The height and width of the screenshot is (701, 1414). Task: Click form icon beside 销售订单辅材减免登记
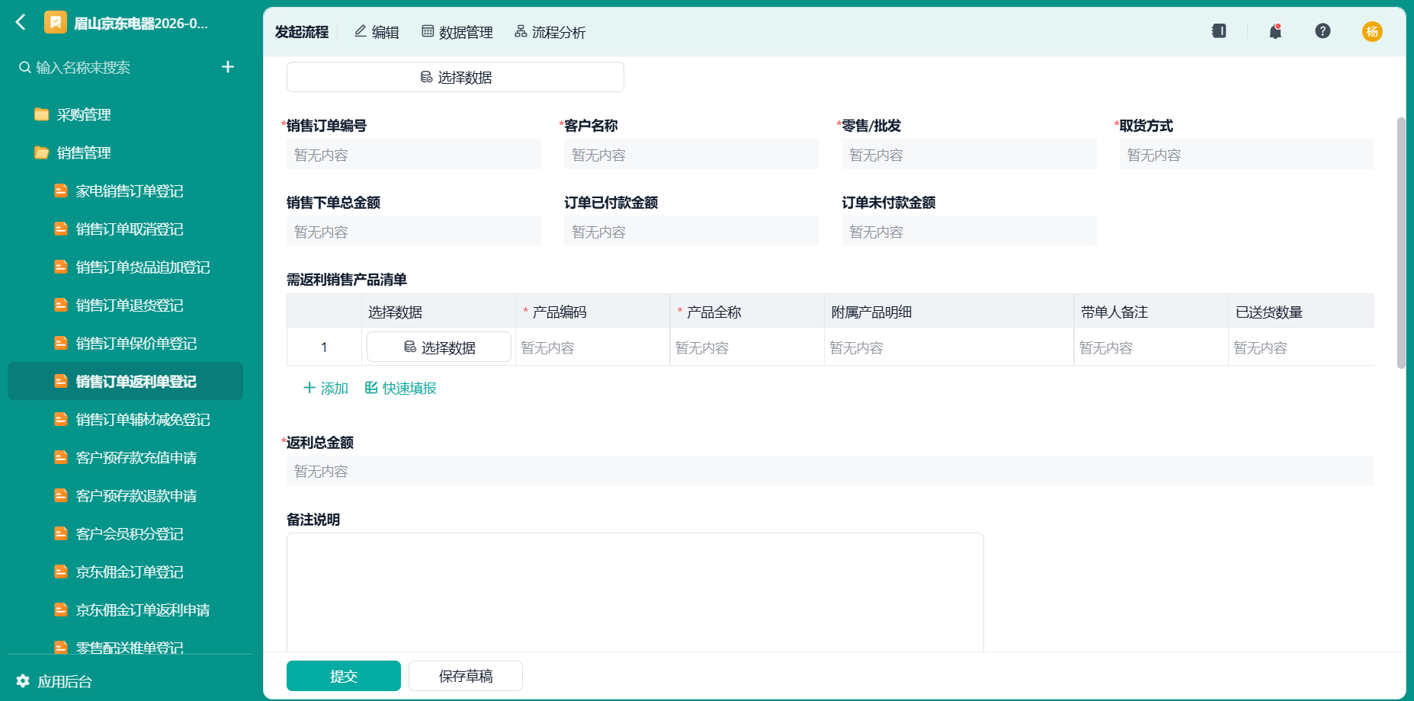61,419
